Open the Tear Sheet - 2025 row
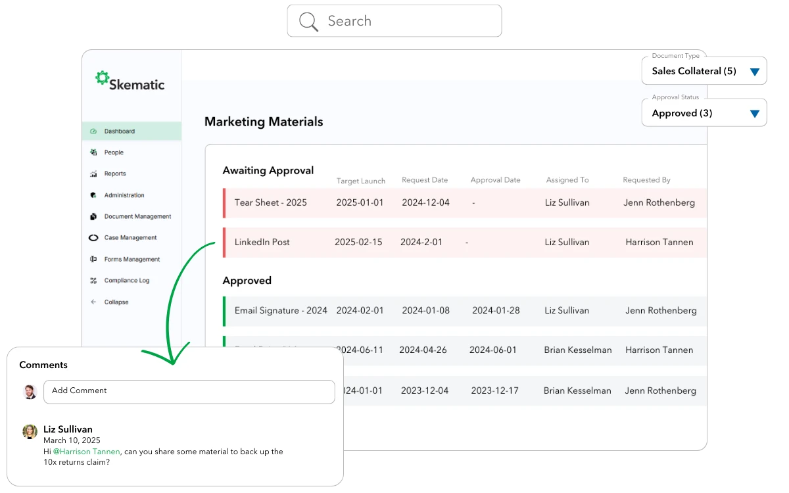Viewport: 789px width, 493px height. coord(271,202)
